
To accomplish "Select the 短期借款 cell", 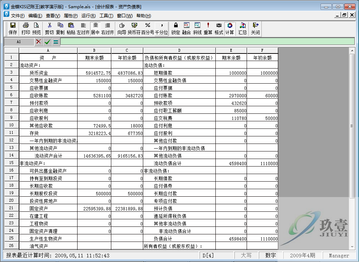I will (179, 73).
